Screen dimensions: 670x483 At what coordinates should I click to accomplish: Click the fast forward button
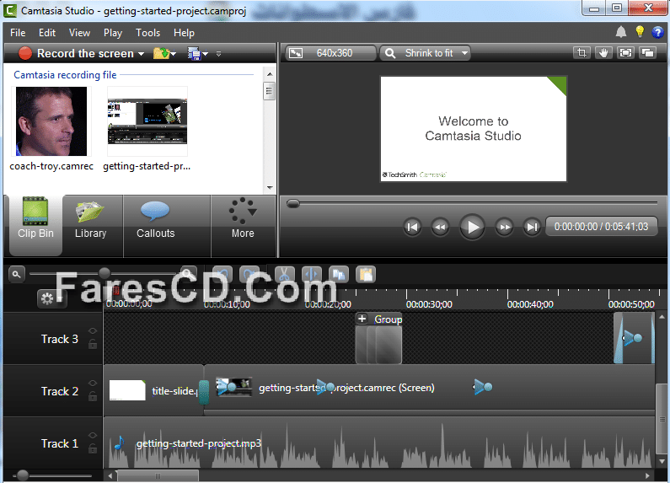(505, 227)
